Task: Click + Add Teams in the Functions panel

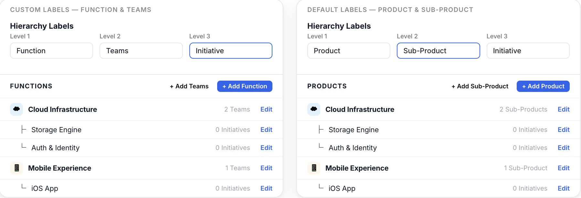Action: pyautogui.click(x=189, y=86)
